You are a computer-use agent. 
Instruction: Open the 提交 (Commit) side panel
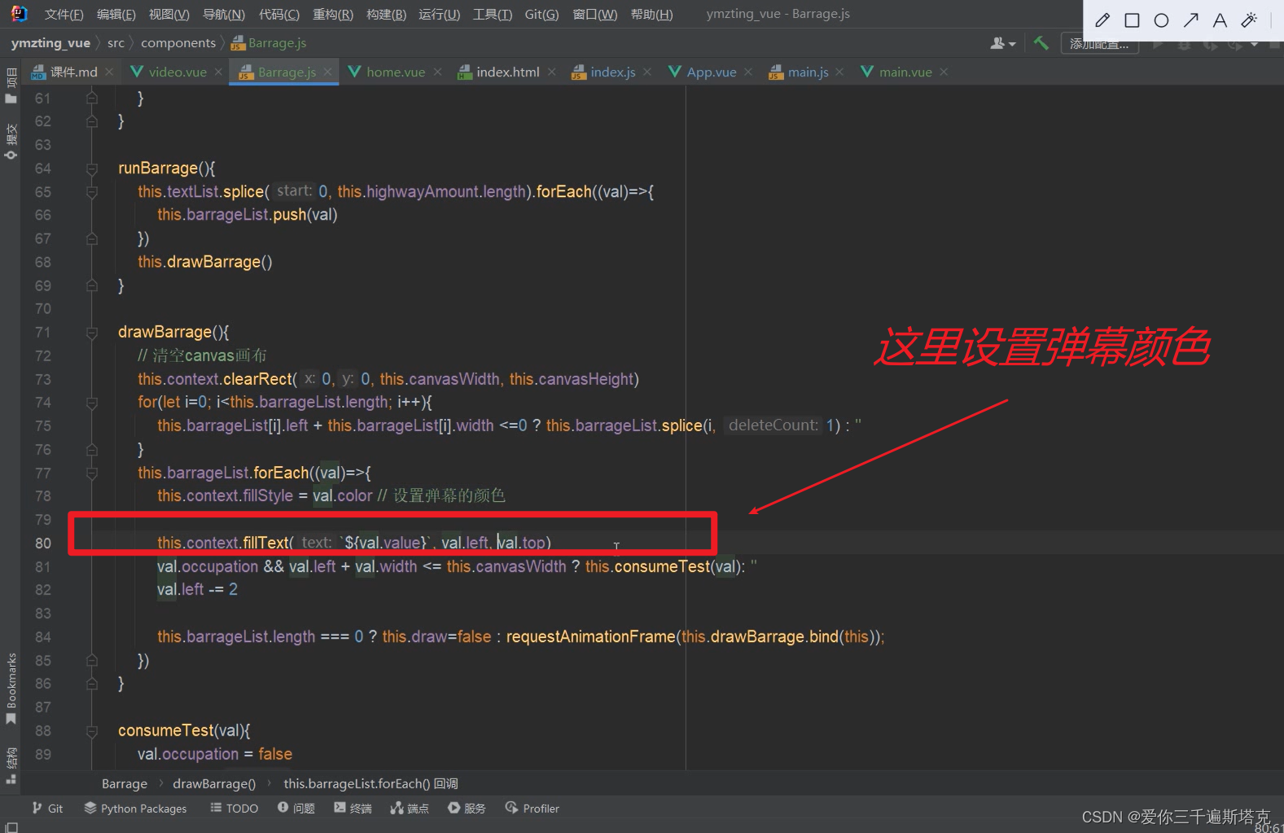click(x=11, y=142)
